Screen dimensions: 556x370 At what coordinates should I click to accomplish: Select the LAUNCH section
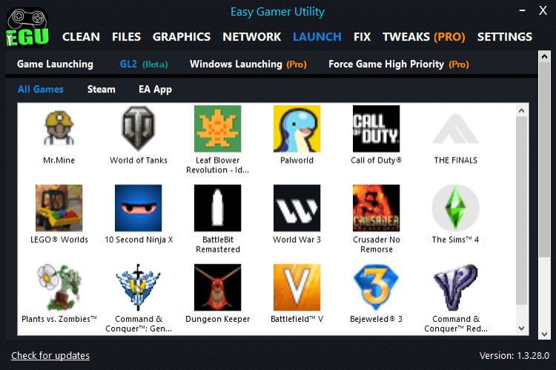click(317, 37)
